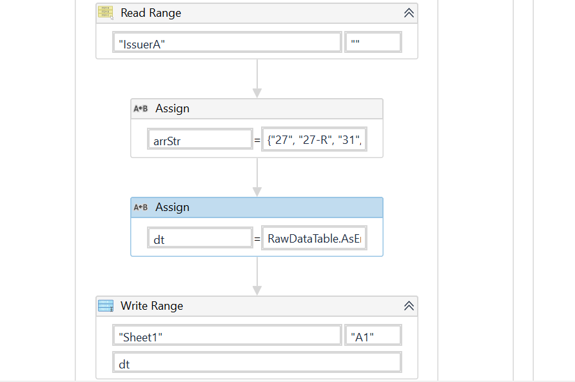Click the empty range field in Read Range

coord(373,43)
